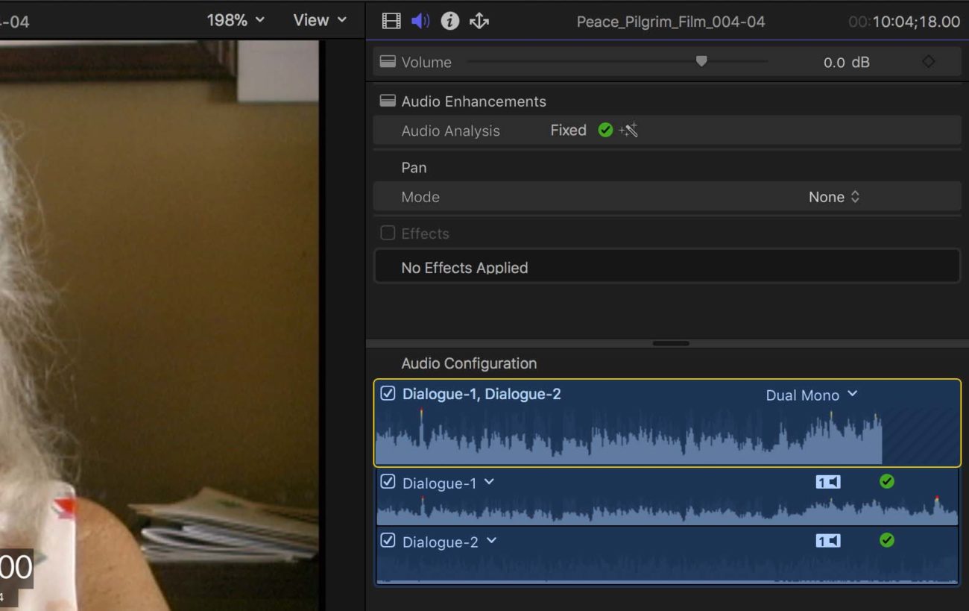Open the Info inspector
This screenshot has height=611, width=969.
450,20
